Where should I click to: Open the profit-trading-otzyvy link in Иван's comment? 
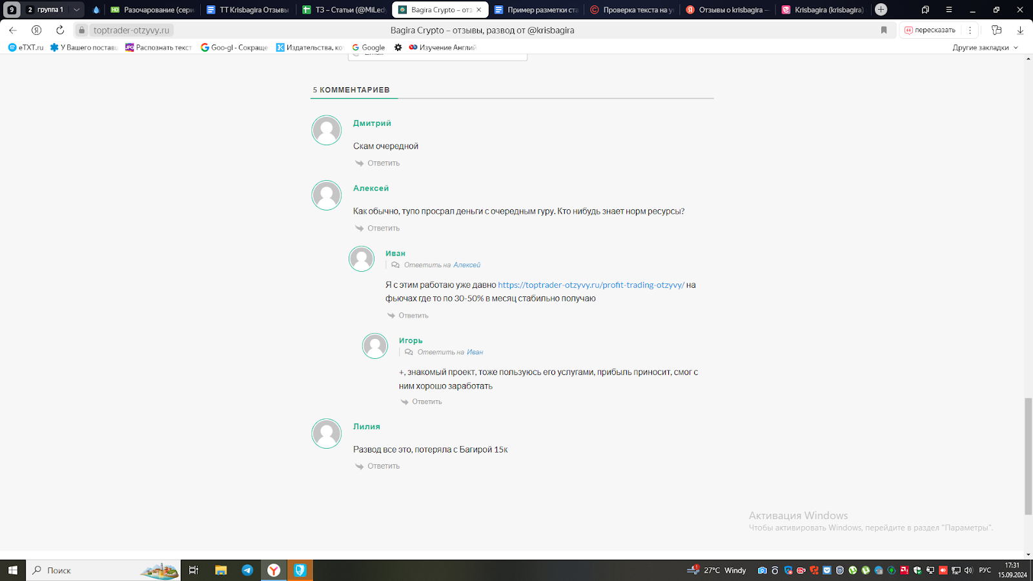tap(591, 285)
